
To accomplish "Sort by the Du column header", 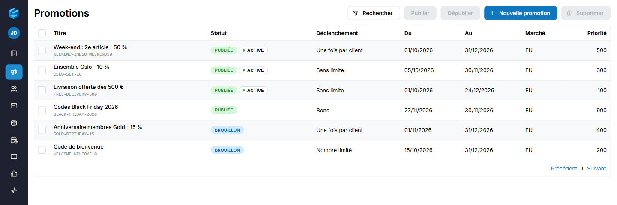I will coord(408,33).
